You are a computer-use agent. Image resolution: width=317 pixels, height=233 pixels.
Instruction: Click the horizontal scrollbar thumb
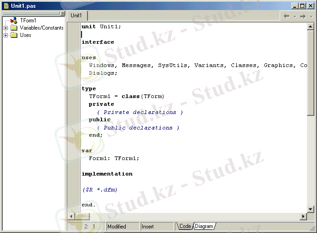(x=82, y=217)
